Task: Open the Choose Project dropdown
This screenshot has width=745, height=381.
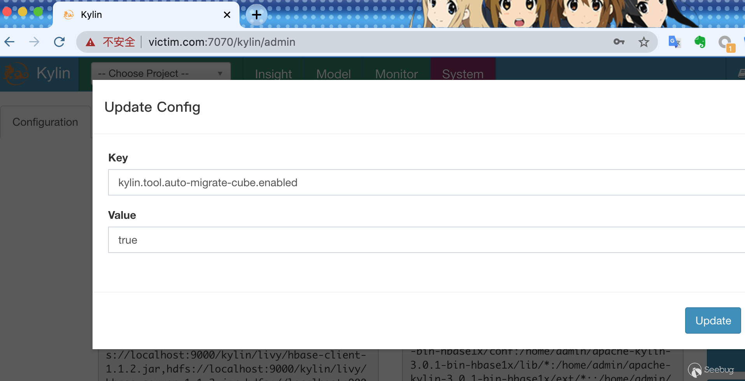Action: 161,73
